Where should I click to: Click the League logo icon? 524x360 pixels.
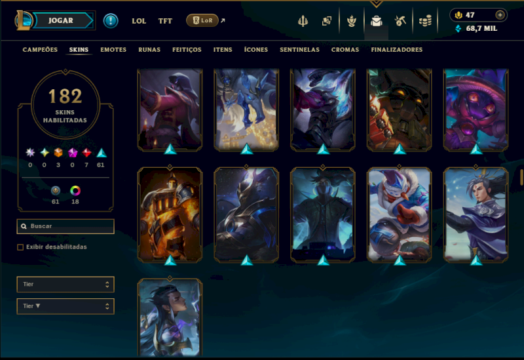(23, 20)
